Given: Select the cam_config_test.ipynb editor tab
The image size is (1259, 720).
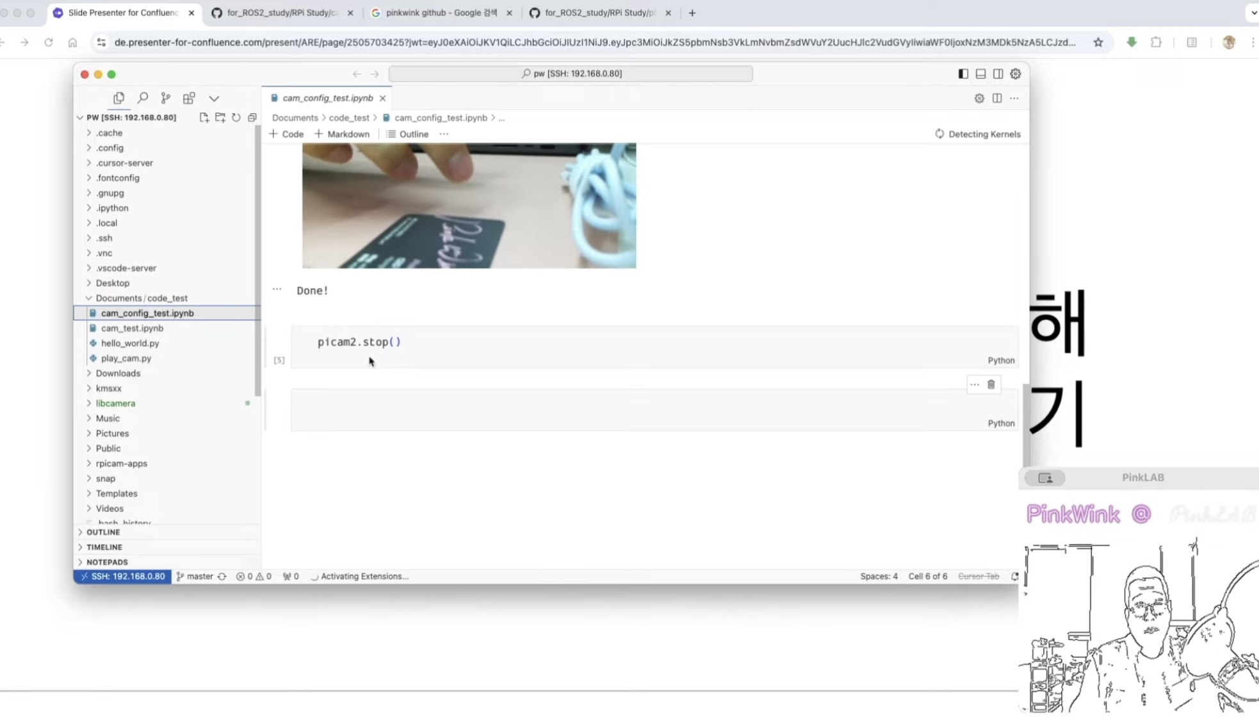Looking at the screenshot, I should [x=327, y=98].
